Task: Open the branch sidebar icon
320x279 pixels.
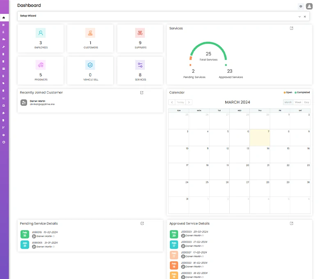Action: pos(3,128)
